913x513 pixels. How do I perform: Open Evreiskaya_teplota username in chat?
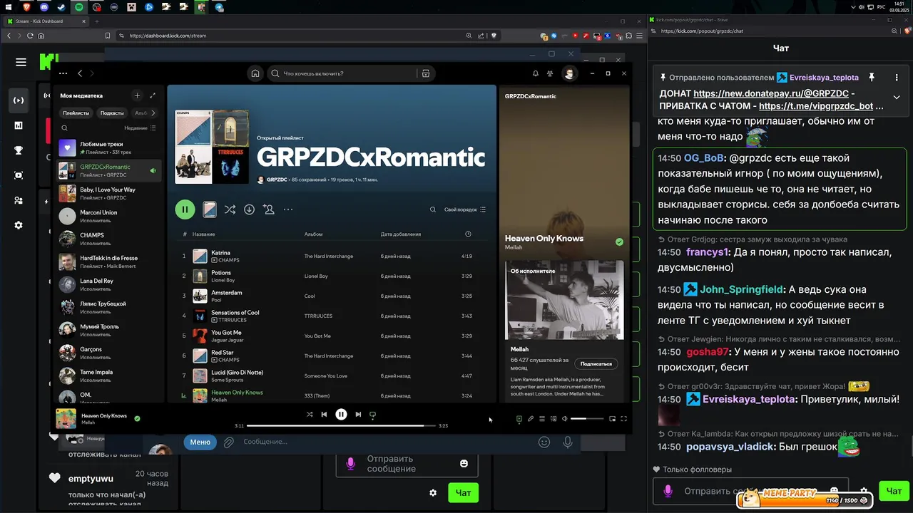click(x=749, y=399)
